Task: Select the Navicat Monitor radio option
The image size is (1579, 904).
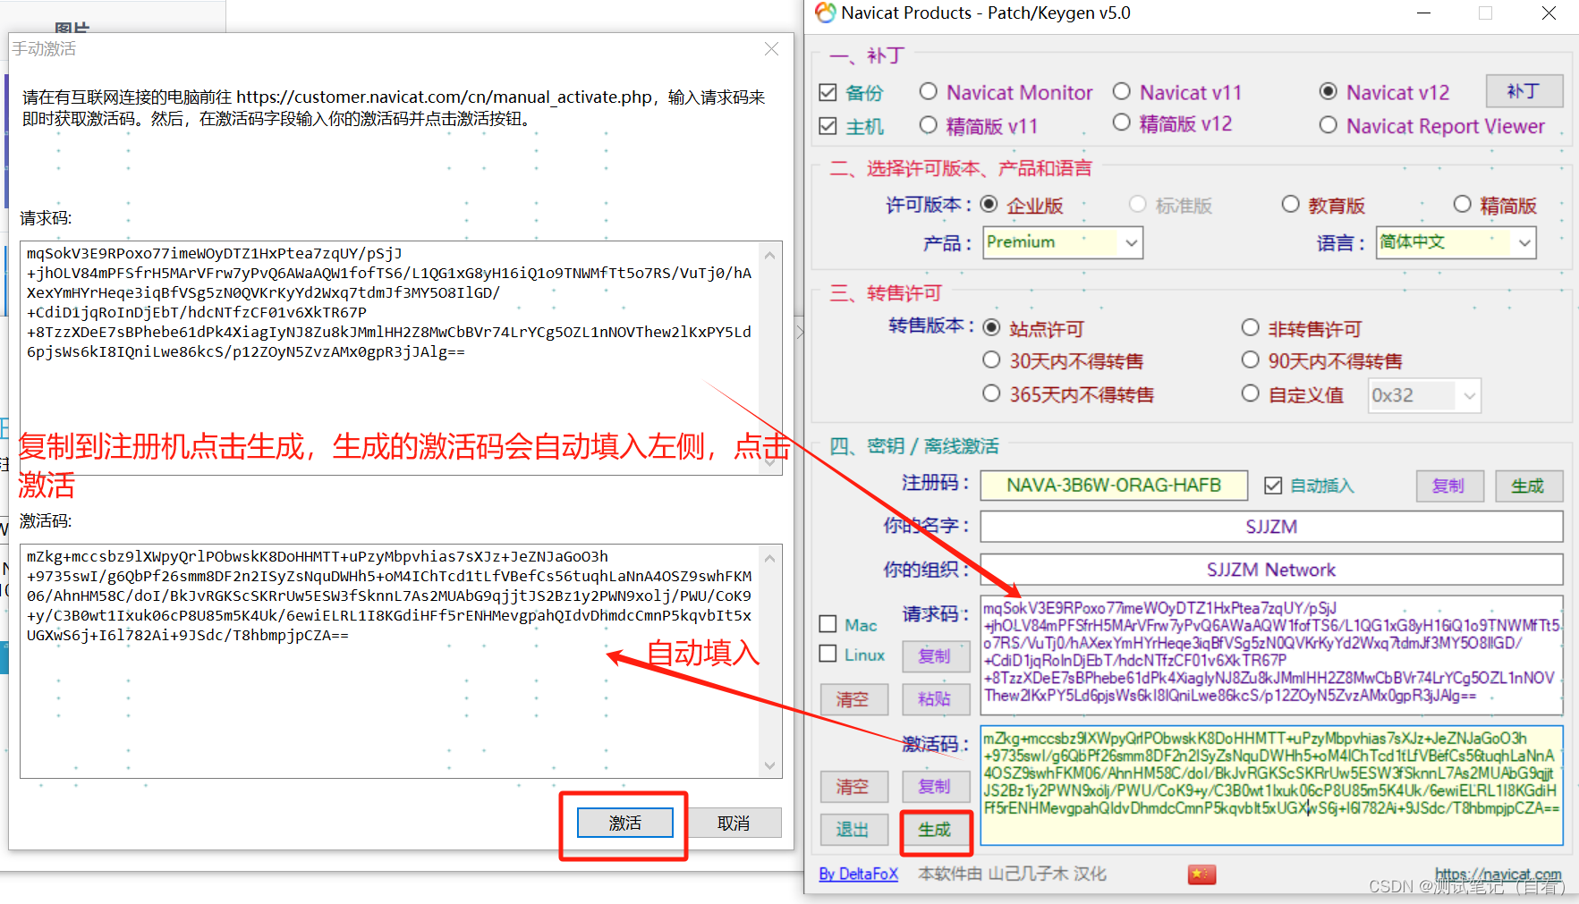Action: 928,92
